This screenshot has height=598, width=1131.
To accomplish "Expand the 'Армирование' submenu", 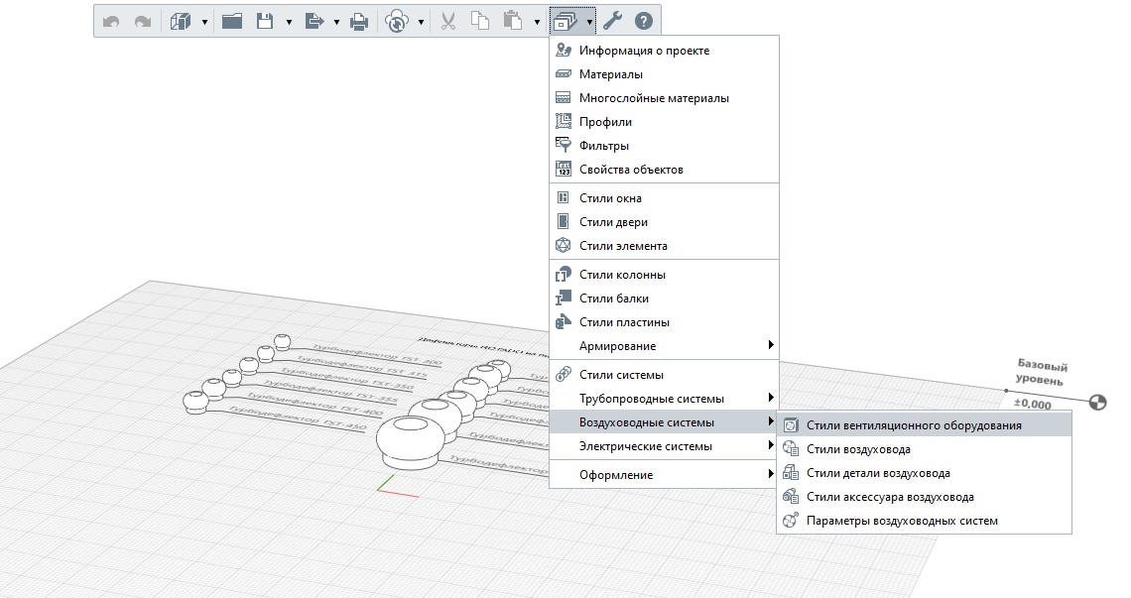I will point(665,346).
